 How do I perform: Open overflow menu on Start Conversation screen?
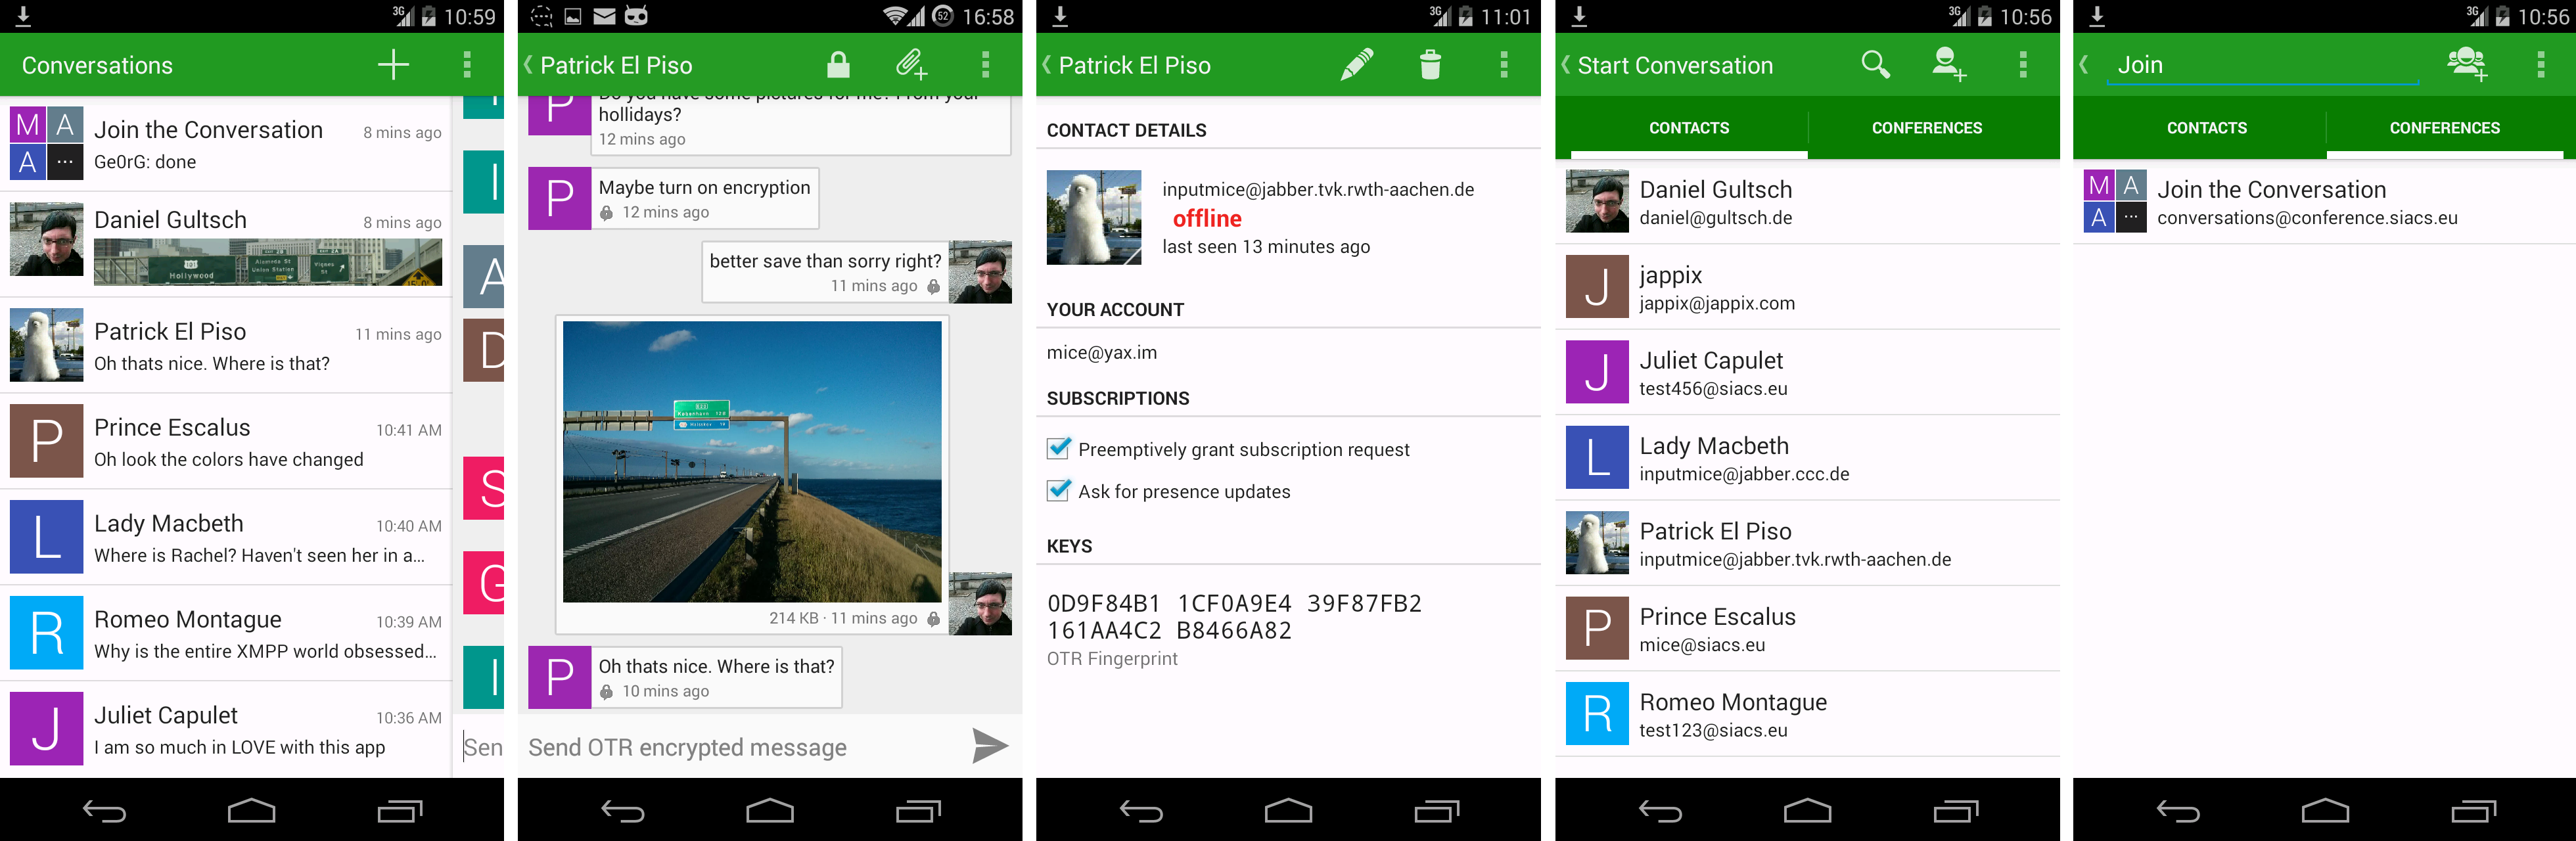pos(2023,65)
